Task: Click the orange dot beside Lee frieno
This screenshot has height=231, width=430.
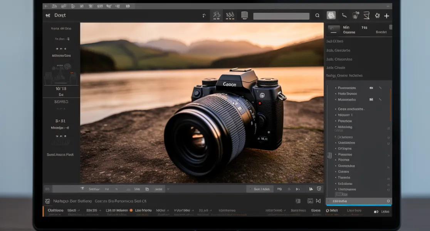Action: click(131, 210)
